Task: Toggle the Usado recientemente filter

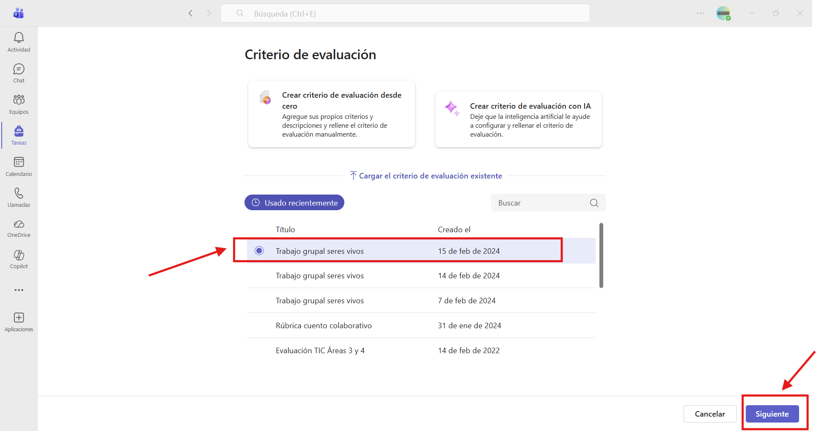Action: point(294,203)
